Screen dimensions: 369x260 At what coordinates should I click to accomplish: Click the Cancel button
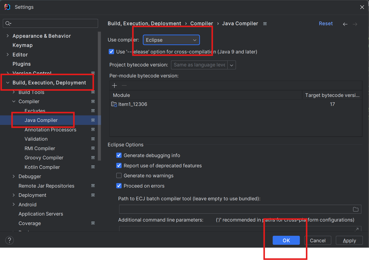318,240
